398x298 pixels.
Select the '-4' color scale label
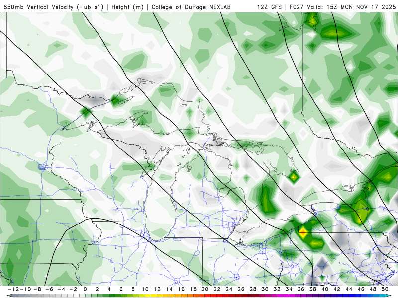61,289
